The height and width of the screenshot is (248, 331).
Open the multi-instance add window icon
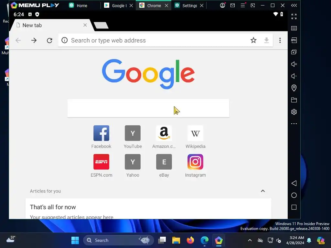pyautogui.click(x=294, y=52)
